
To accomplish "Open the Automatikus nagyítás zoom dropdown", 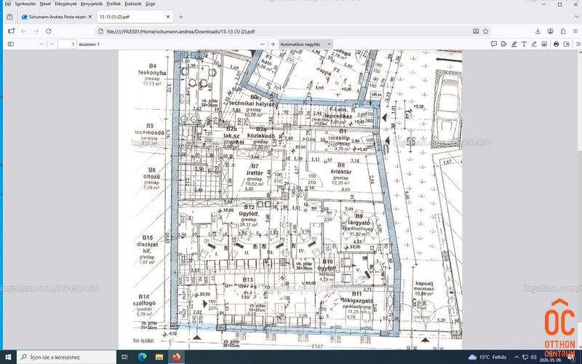I will pyautogui.click(x=306, y=44).
